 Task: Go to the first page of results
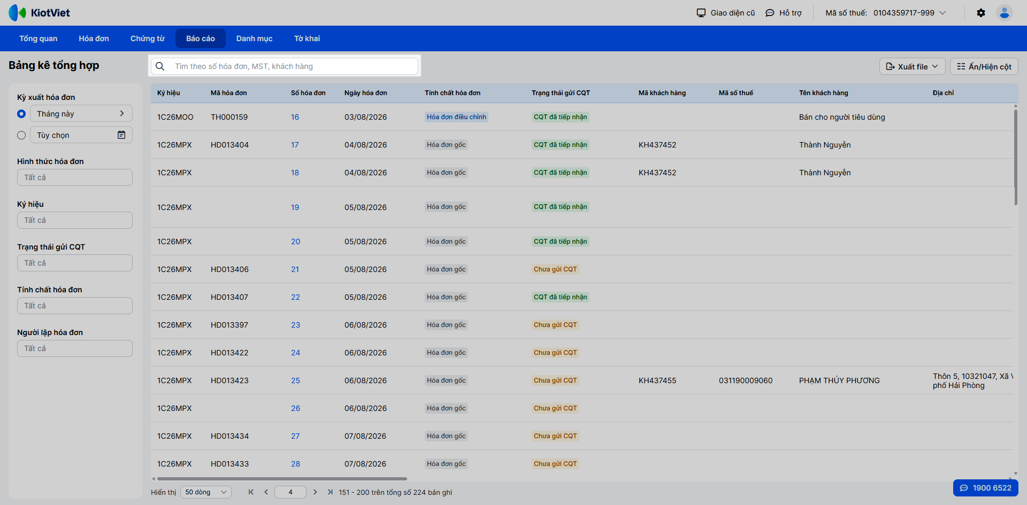point(251,492)
